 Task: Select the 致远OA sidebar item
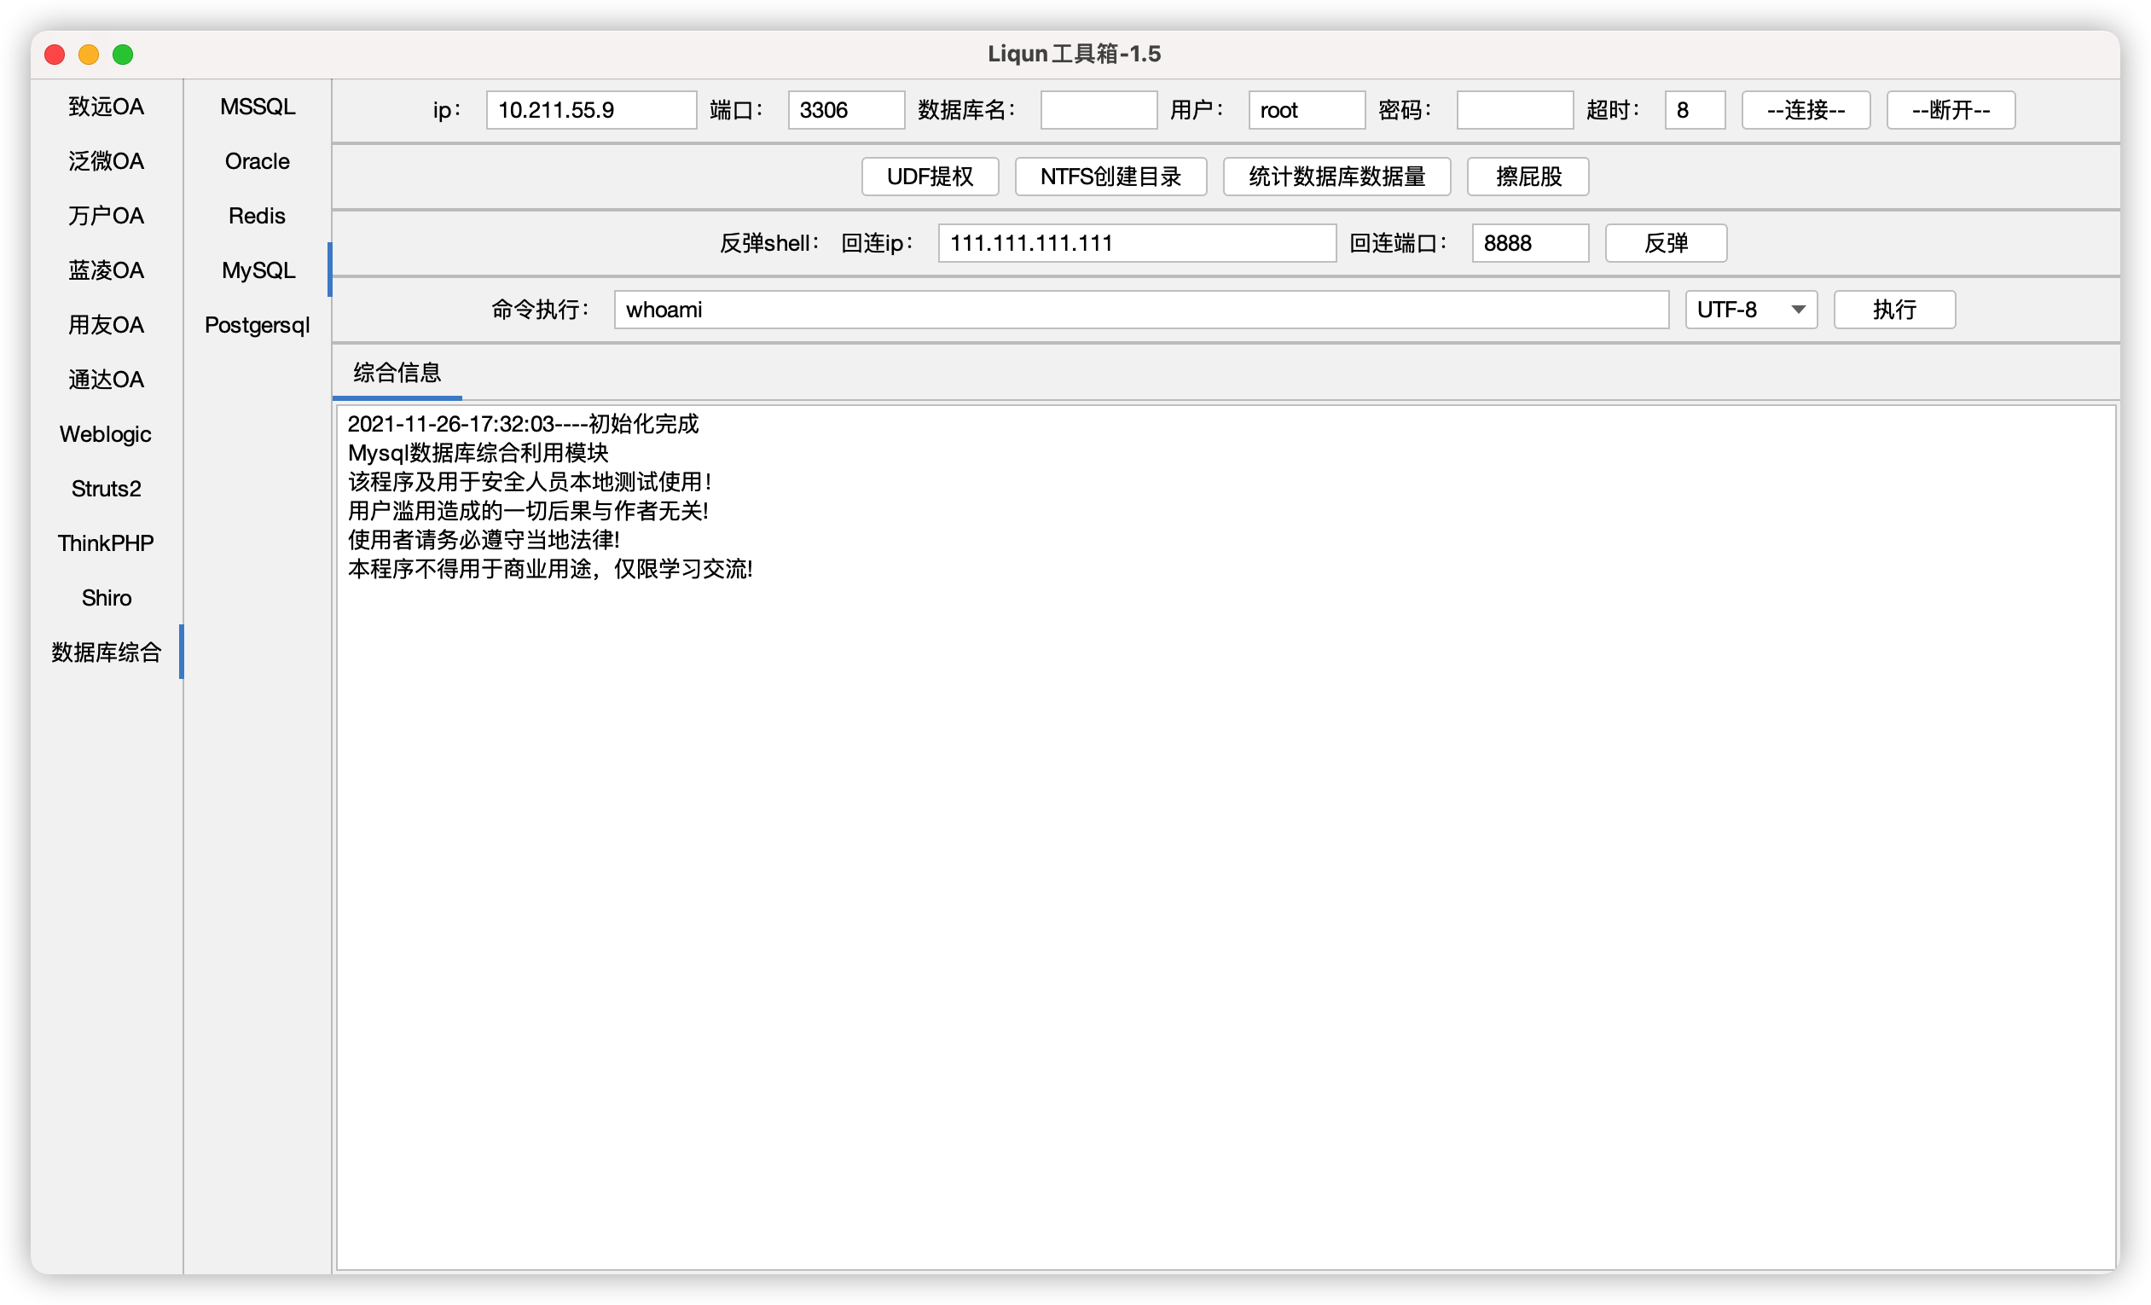[106, 107]
